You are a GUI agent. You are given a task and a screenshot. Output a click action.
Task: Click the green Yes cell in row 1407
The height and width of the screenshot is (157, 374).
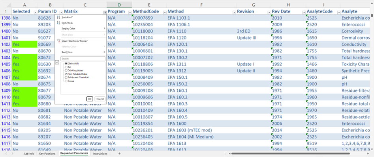pyautogui.click(x=24, y=77)
